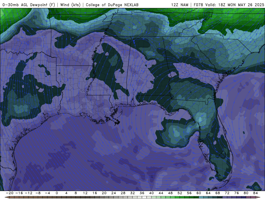Click the 72 value on the legend scale

click(227, 193)
